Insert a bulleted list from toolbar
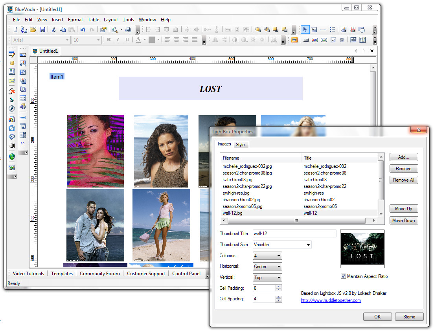 [333, 29]
